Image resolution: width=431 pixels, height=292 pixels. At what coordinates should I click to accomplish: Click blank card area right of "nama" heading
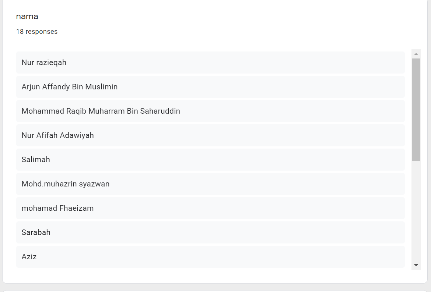point(221,17)
